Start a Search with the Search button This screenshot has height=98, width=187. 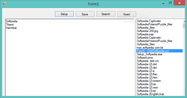(106, 14)
